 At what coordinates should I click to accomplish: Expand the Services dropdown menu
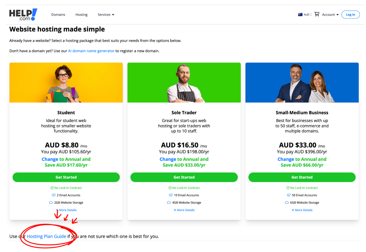pyautogui.click(x=106, y=15)
